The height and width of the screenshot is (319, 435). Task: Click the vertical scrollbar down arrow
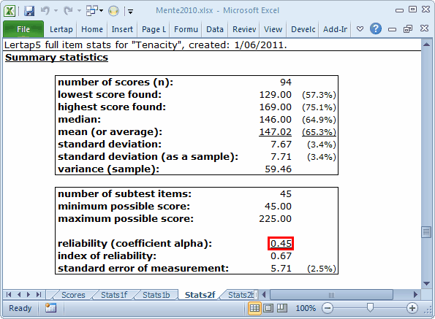coord(427,283)
